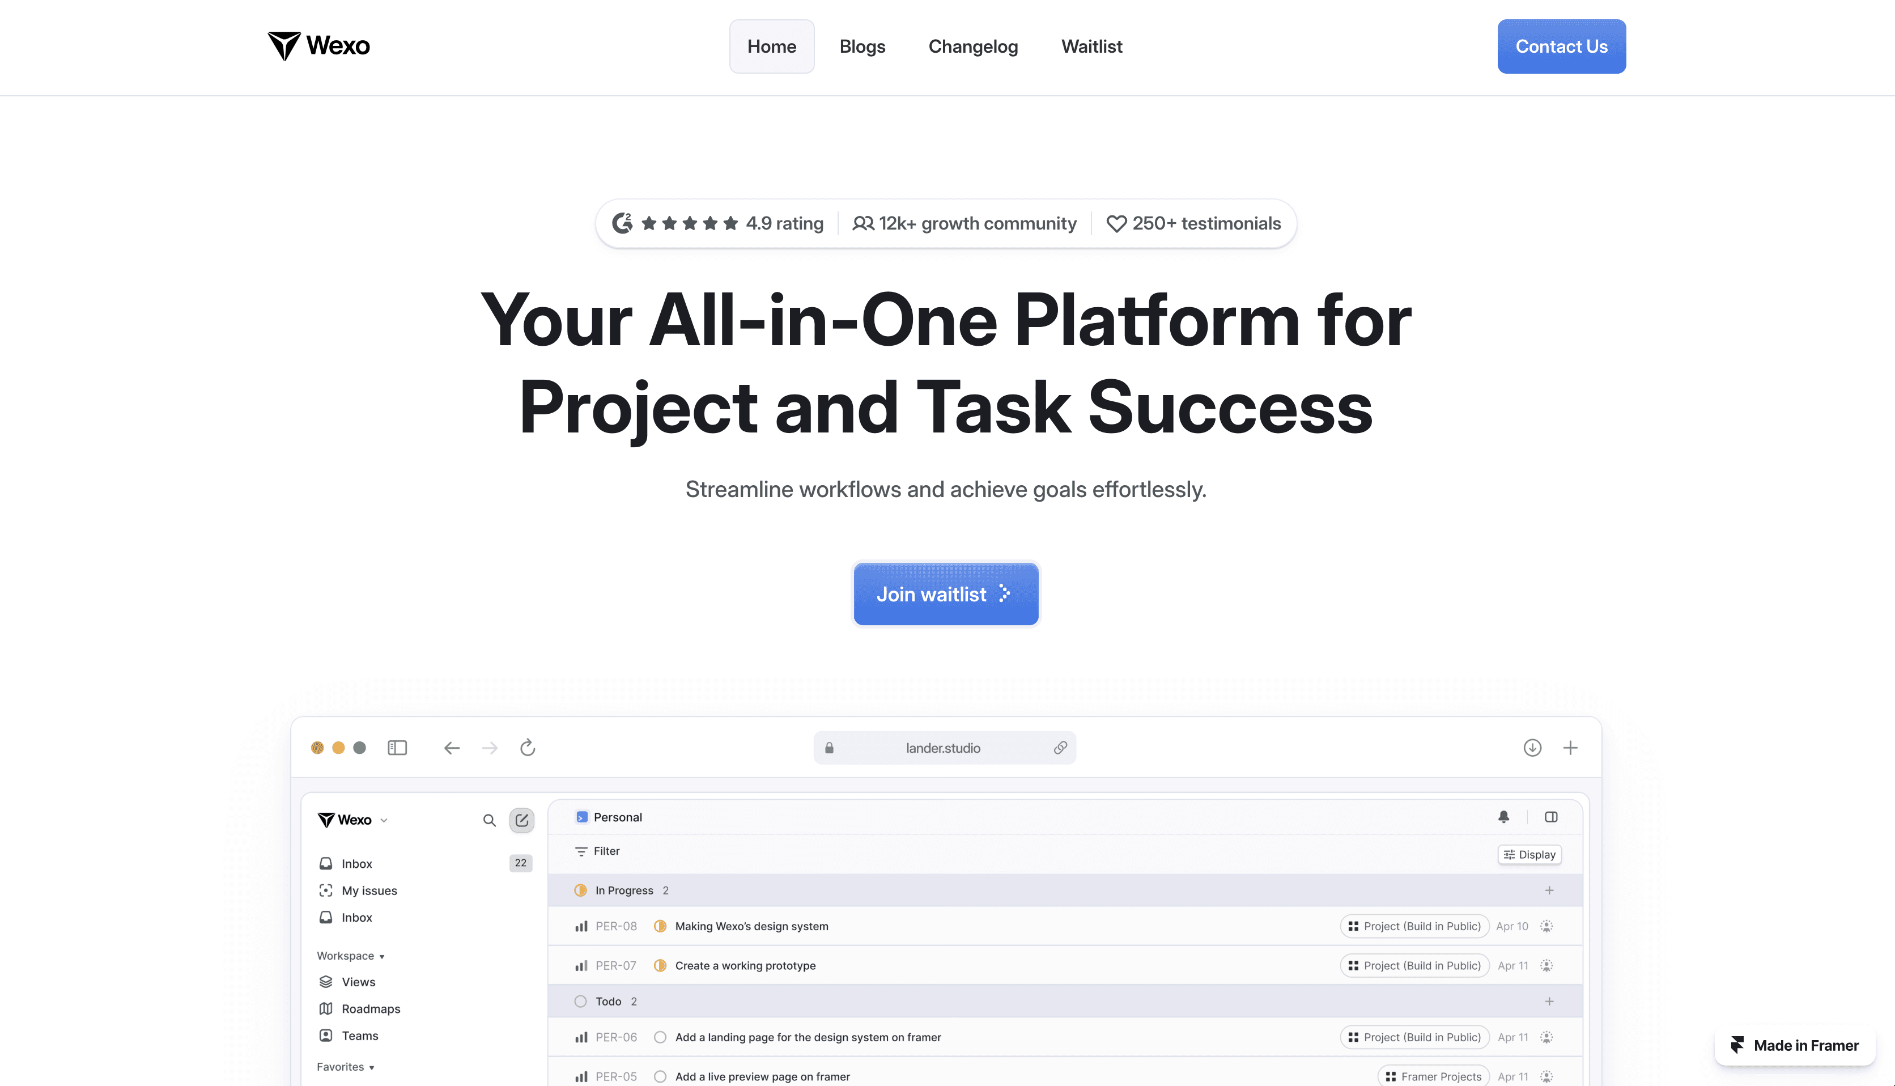This screenshot has height=1086, width=1895.
Task: Click the compose new issue icon
Action: point(521,820)
